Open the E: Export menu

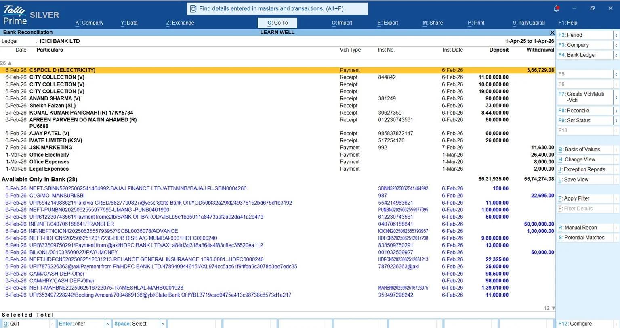(387, 23)
